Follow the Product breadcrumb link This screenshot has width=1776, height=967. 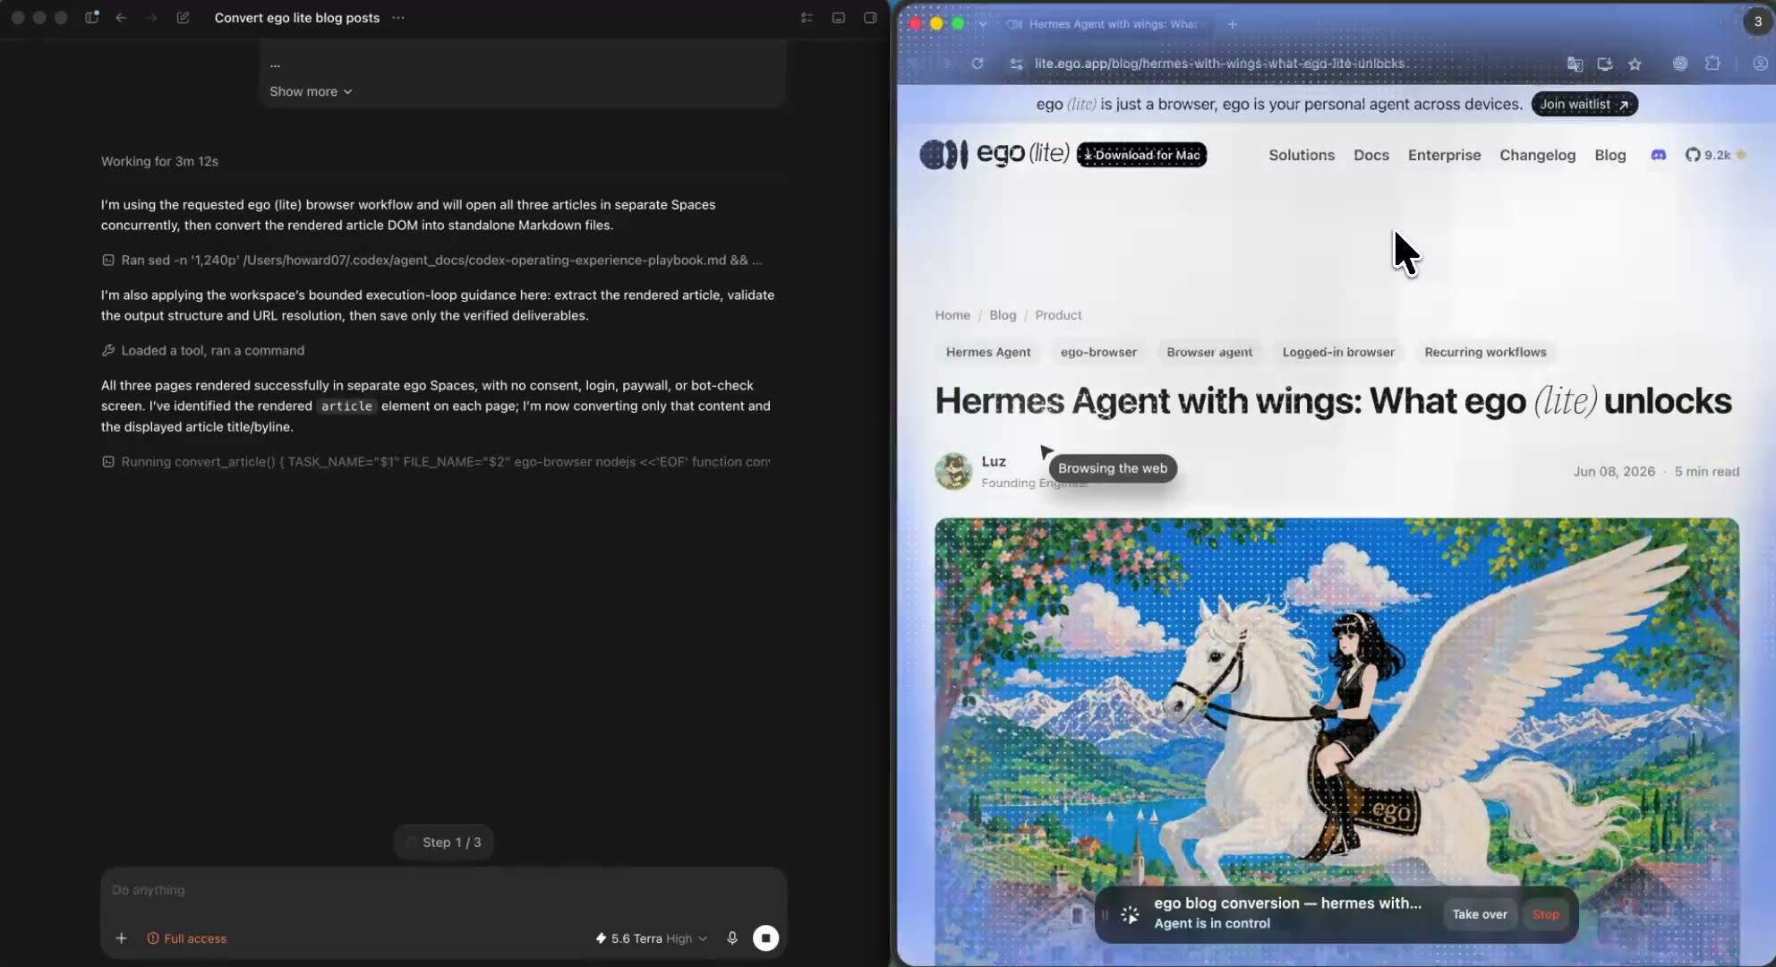1058,315
